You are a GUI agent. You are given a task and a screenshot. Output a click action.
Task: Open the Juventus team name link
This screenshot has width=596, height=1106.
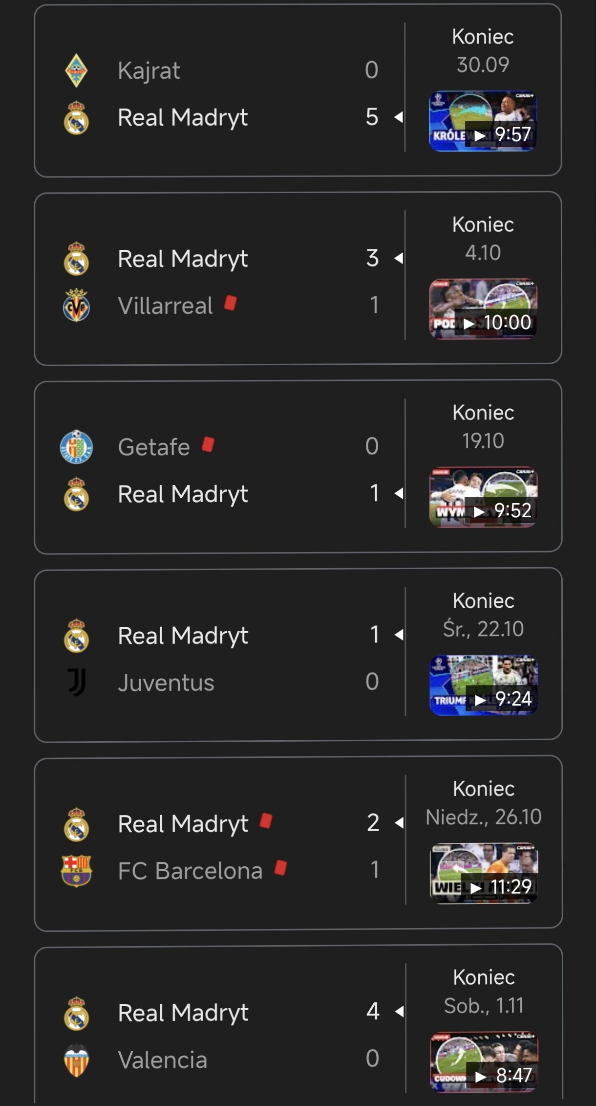coord(166,683)
